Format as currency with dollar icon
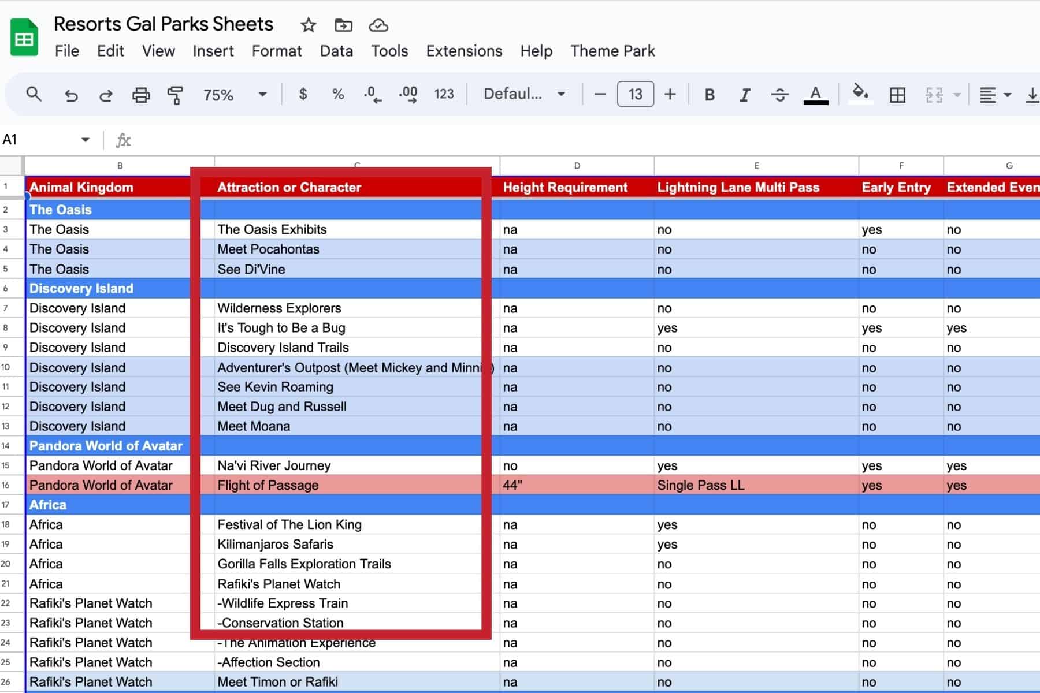1040x693 pixels. click(303, 94)
